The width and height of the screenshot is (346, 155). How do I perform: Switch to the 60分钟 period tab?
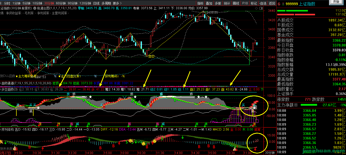(61, 3)
